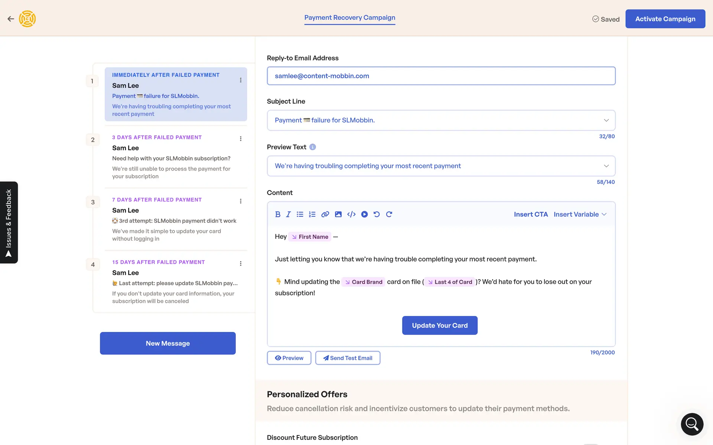Screen dimensions: 713x445
Task: Click the code view icon
Action: (351, 214)
